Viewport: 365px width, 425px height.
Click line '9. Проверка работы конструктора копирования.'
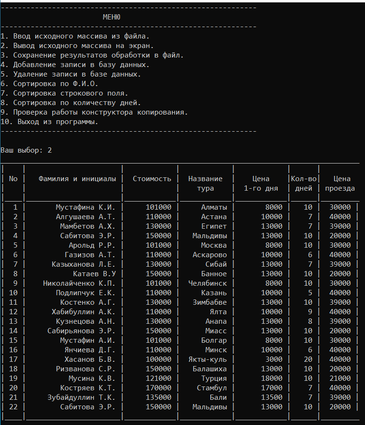(x=94, y=112)
